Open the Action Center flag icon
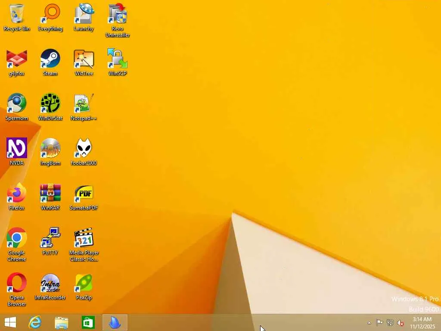441x331 pixels. tap(379, 322)
